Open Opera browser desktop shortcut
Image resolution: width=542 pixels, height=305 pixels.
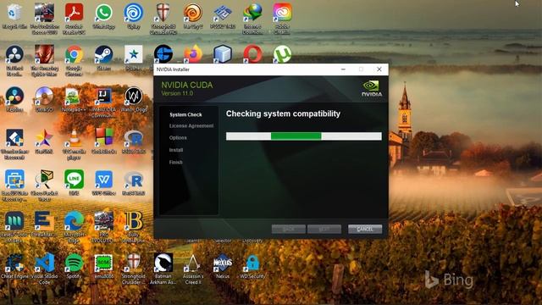[x=252, y=54]
